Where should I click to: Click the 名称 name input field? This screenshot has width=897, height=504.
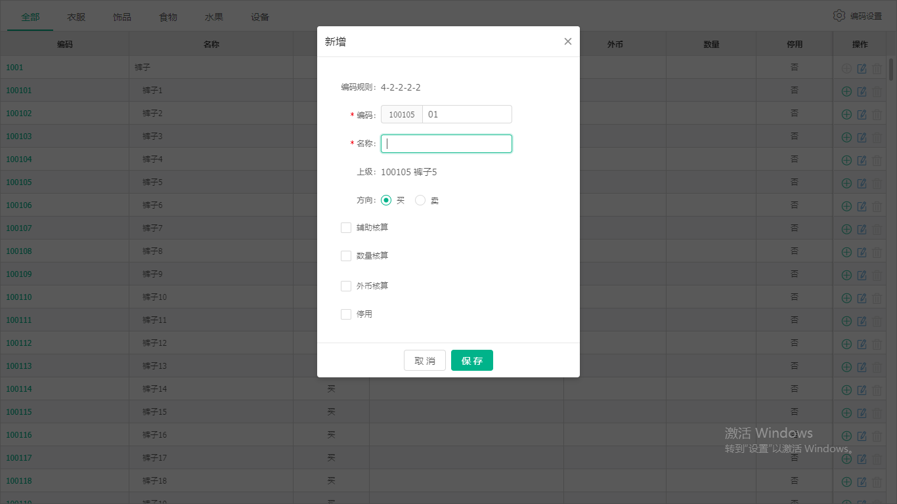(447, 143)
